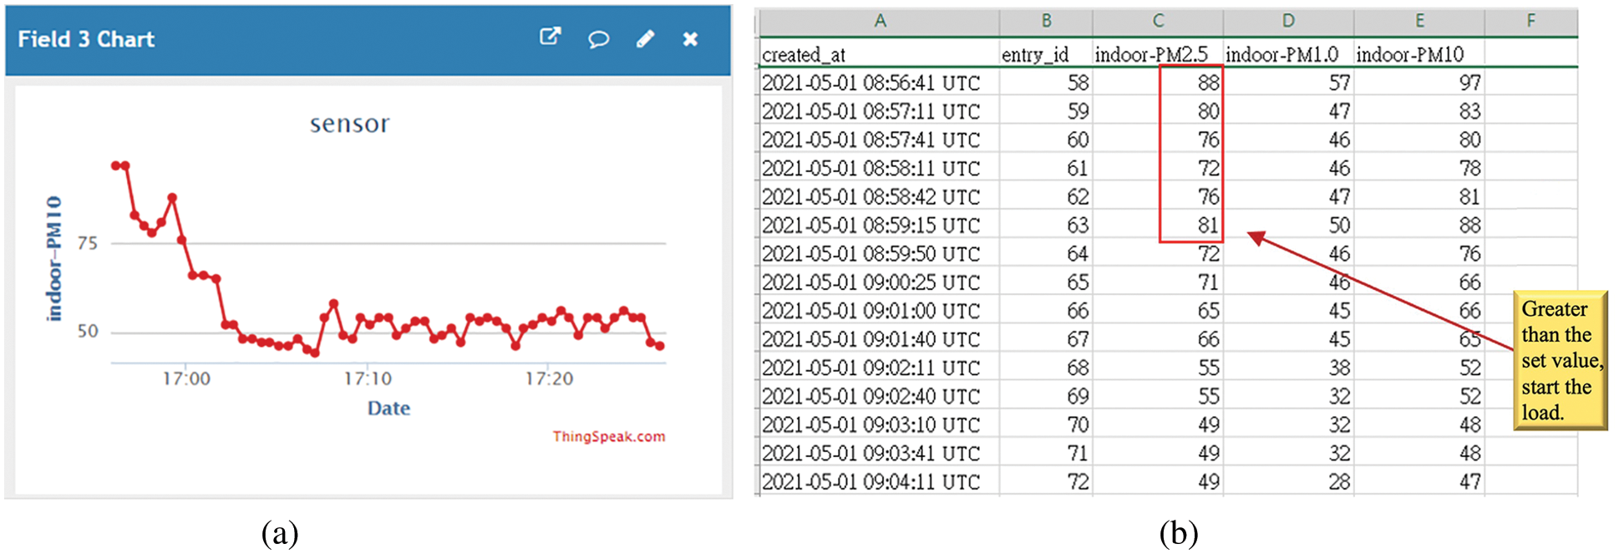Click the entry_id cell showing 72

point(1046,481)
